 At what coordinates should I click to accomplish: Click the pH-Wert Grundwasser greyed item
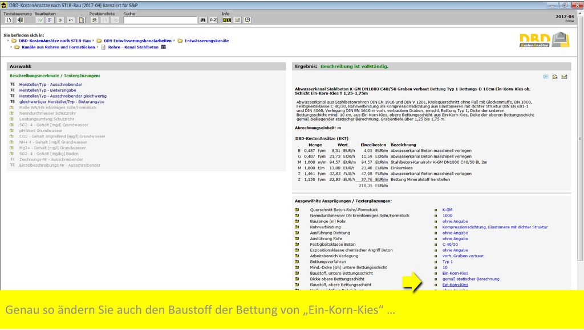[41, 131]
